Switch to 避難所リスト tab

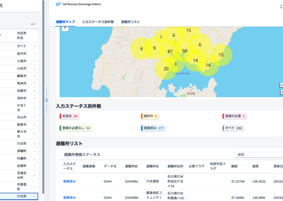point(130,22)
